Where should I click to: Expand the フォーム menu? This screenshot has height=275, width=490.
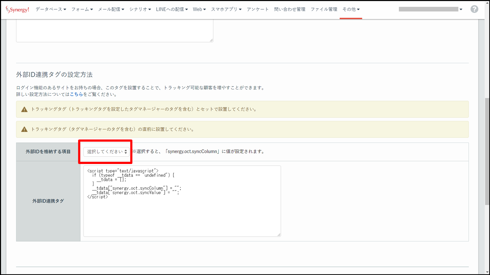pos(82,10)
